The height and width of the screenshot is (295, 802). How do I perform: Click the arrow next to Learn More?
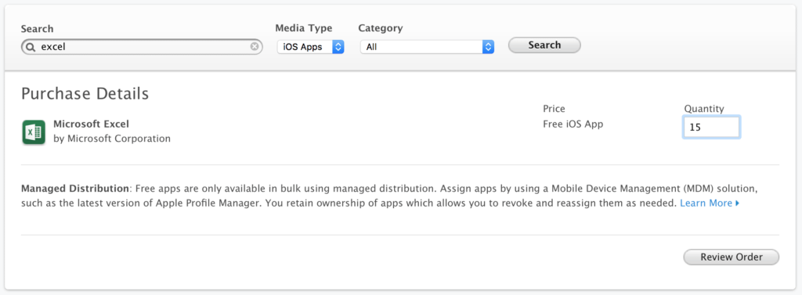pos(737,203)
